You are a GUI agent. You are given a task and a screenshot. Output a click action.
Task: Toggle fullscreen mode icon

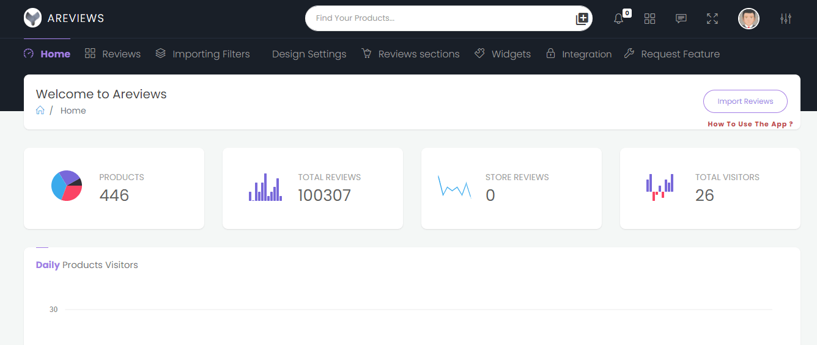[x=712, y=19]
